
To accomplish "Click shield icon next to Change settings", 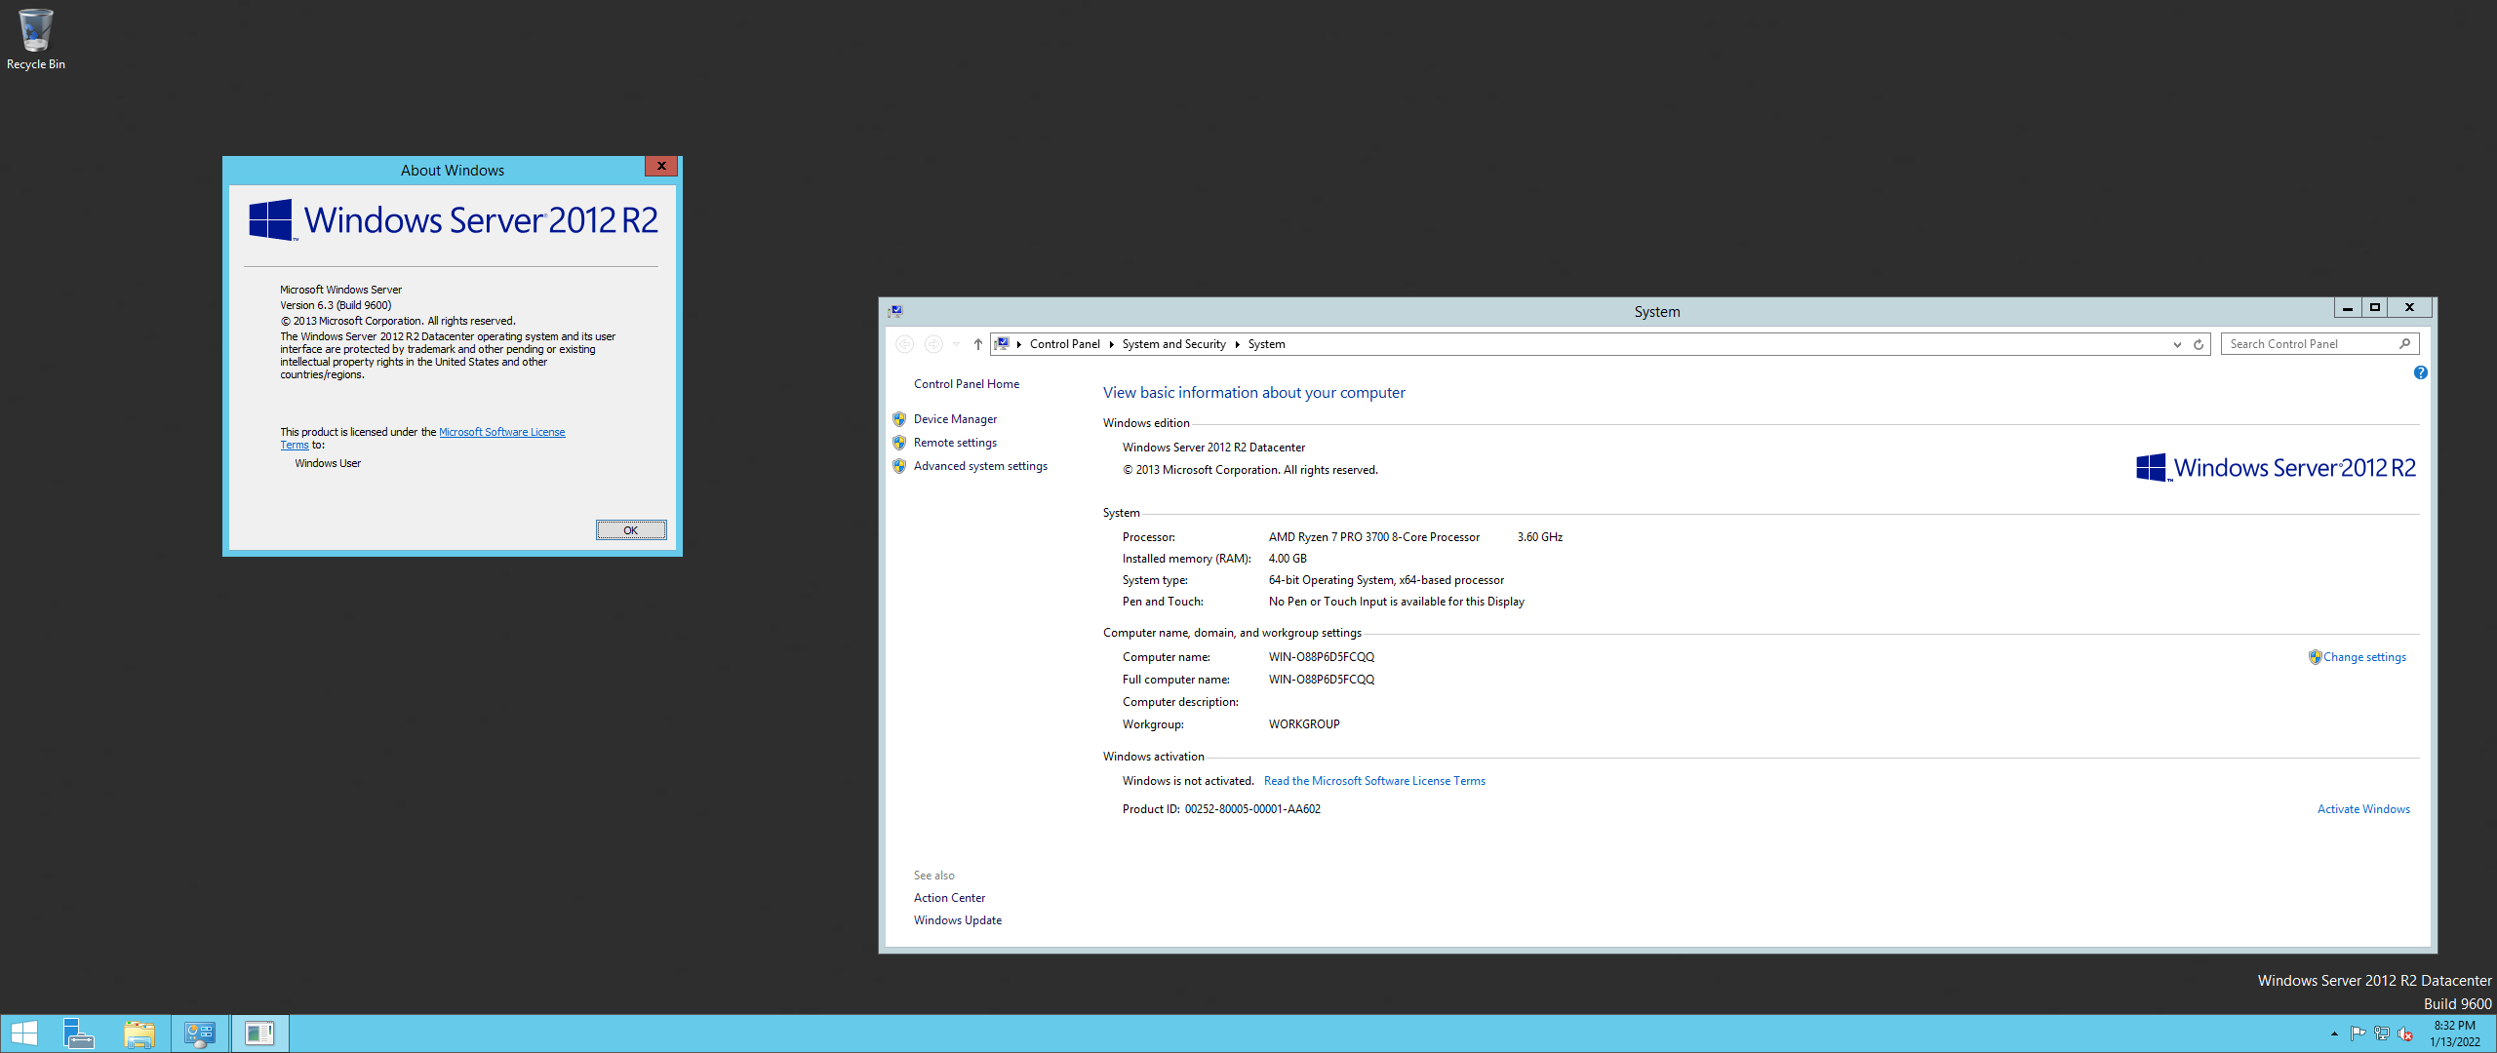I will (x=2315, y=657).
